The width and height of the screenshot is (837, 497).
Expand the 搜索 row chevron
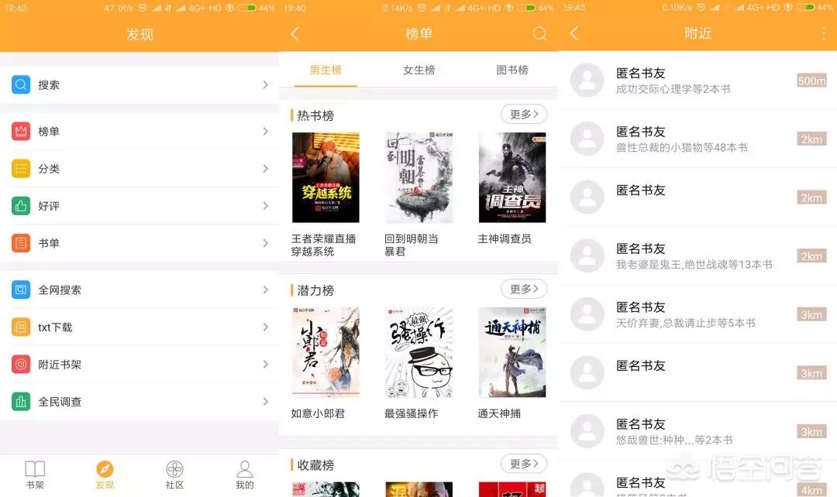265,85
